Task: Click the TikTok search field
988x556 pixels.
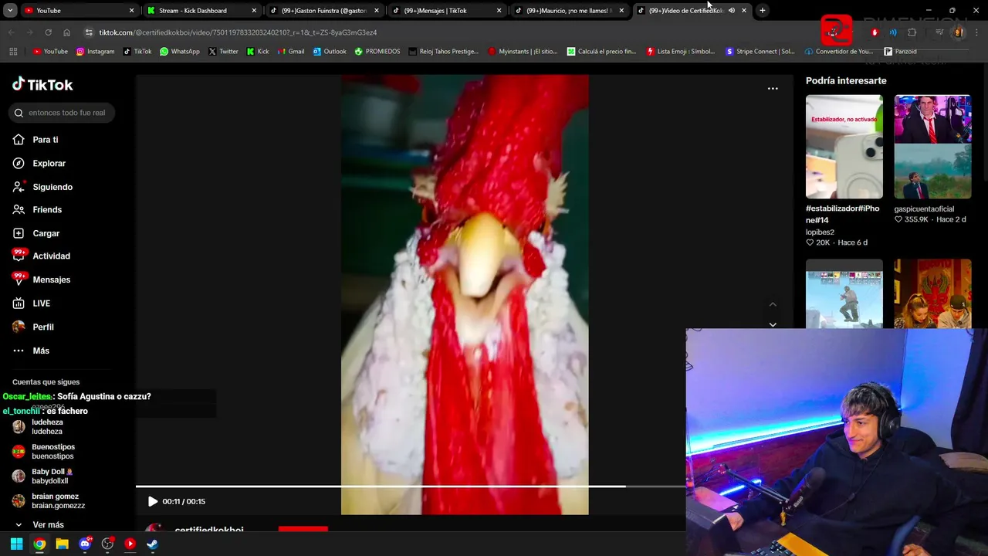Action: [x=62, y=113]
